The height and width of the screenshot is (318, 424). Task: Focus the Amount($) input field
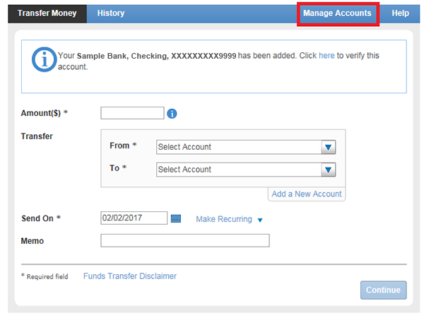click(132, 113)
